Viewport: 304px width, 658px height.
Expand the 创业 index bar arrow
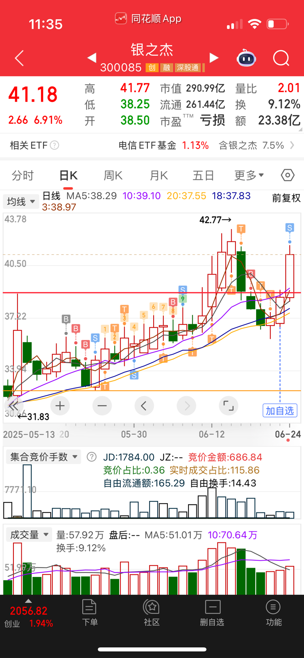28,601
